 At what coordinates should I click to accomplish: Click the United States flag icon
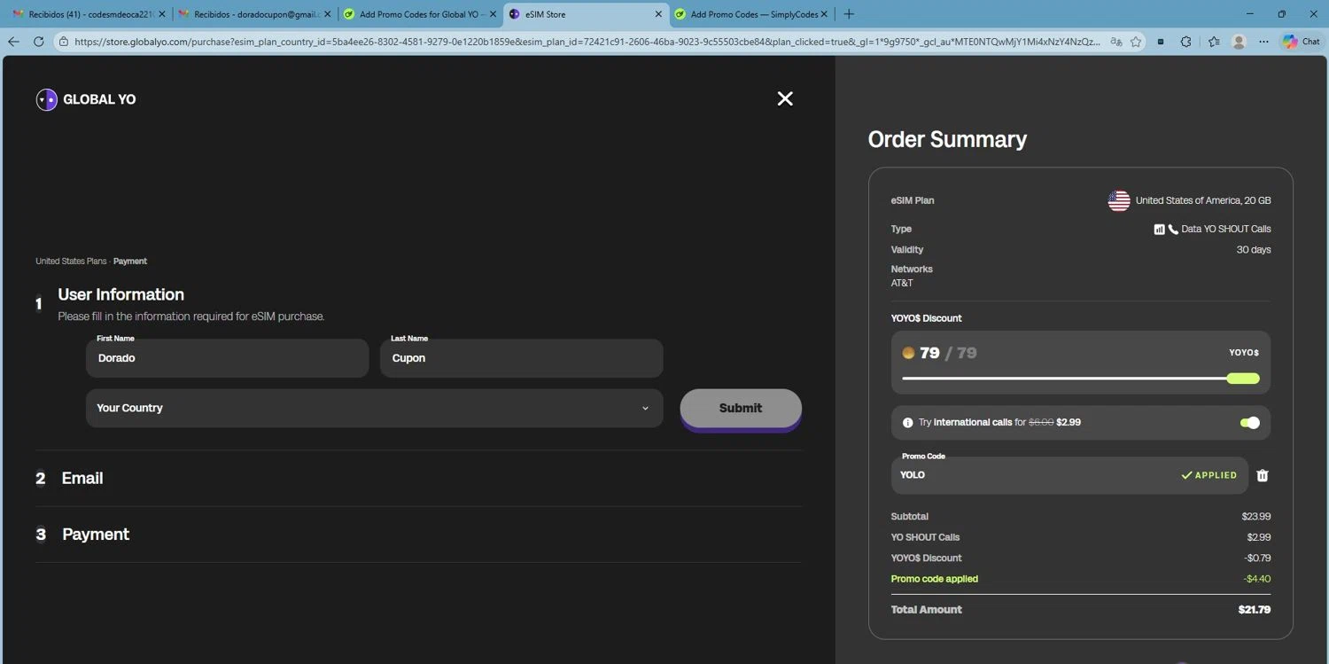point(1119,200)
